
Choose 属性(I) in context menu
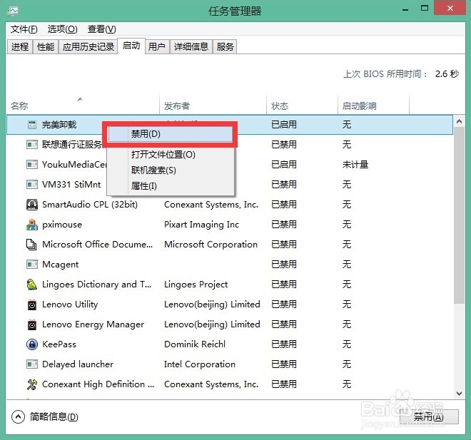[x=171, y=186]
